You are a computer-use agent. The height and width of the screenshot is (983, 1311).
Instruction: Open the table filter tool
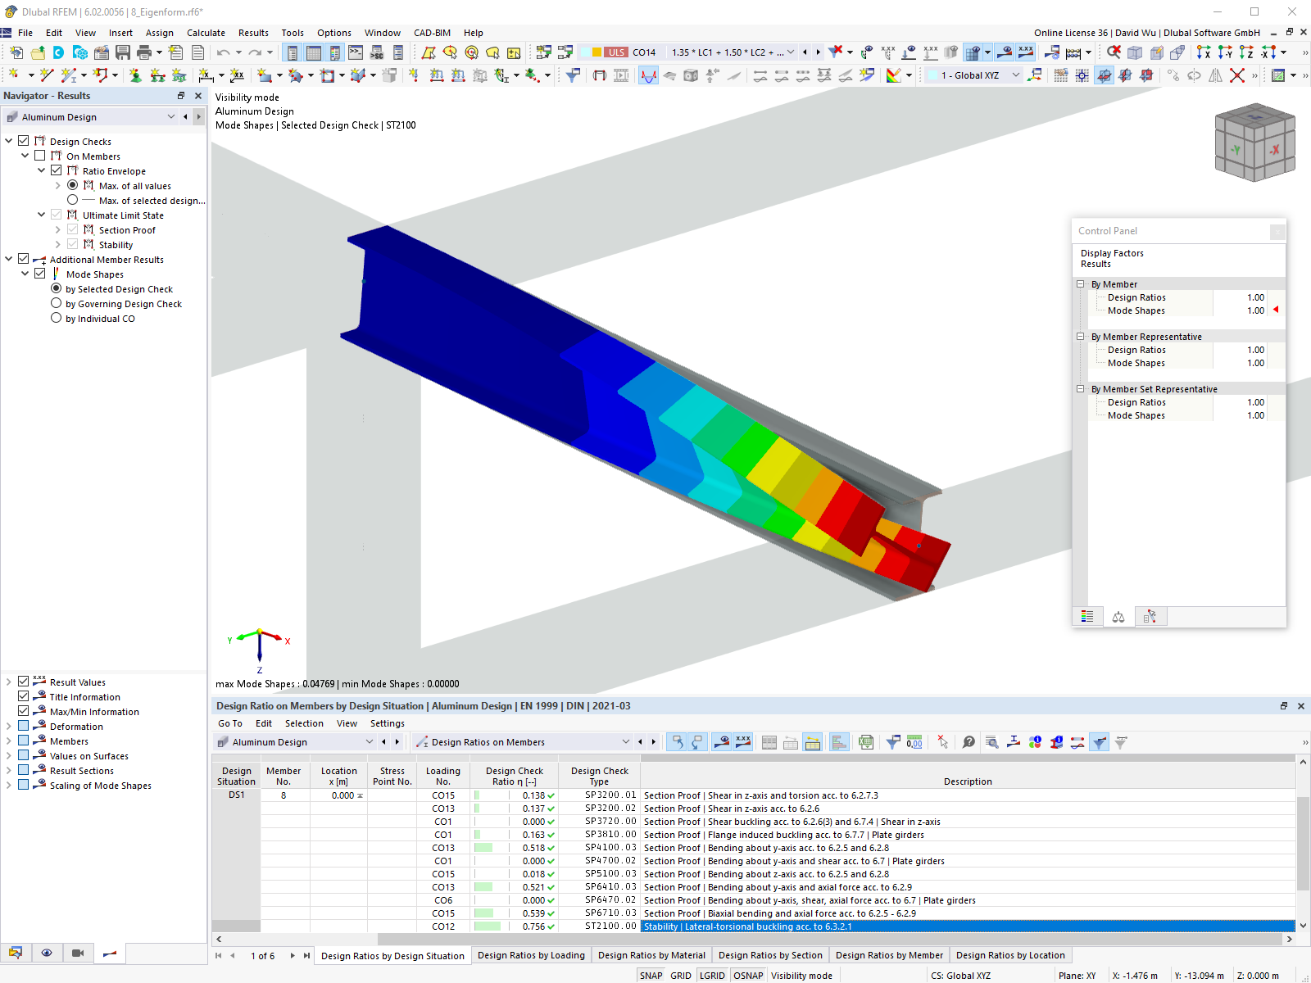pos(892,741)
